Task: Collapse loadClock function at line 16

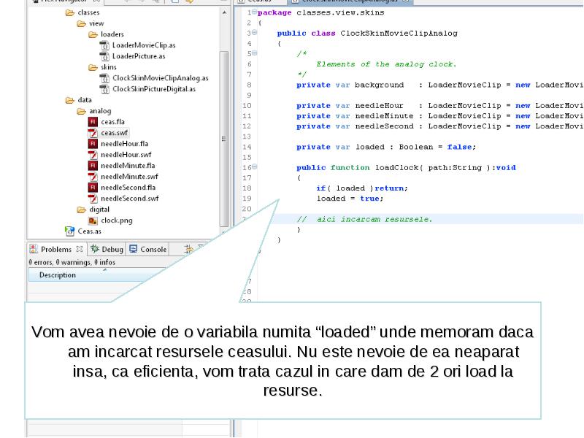Action: [x=254, y=167]
